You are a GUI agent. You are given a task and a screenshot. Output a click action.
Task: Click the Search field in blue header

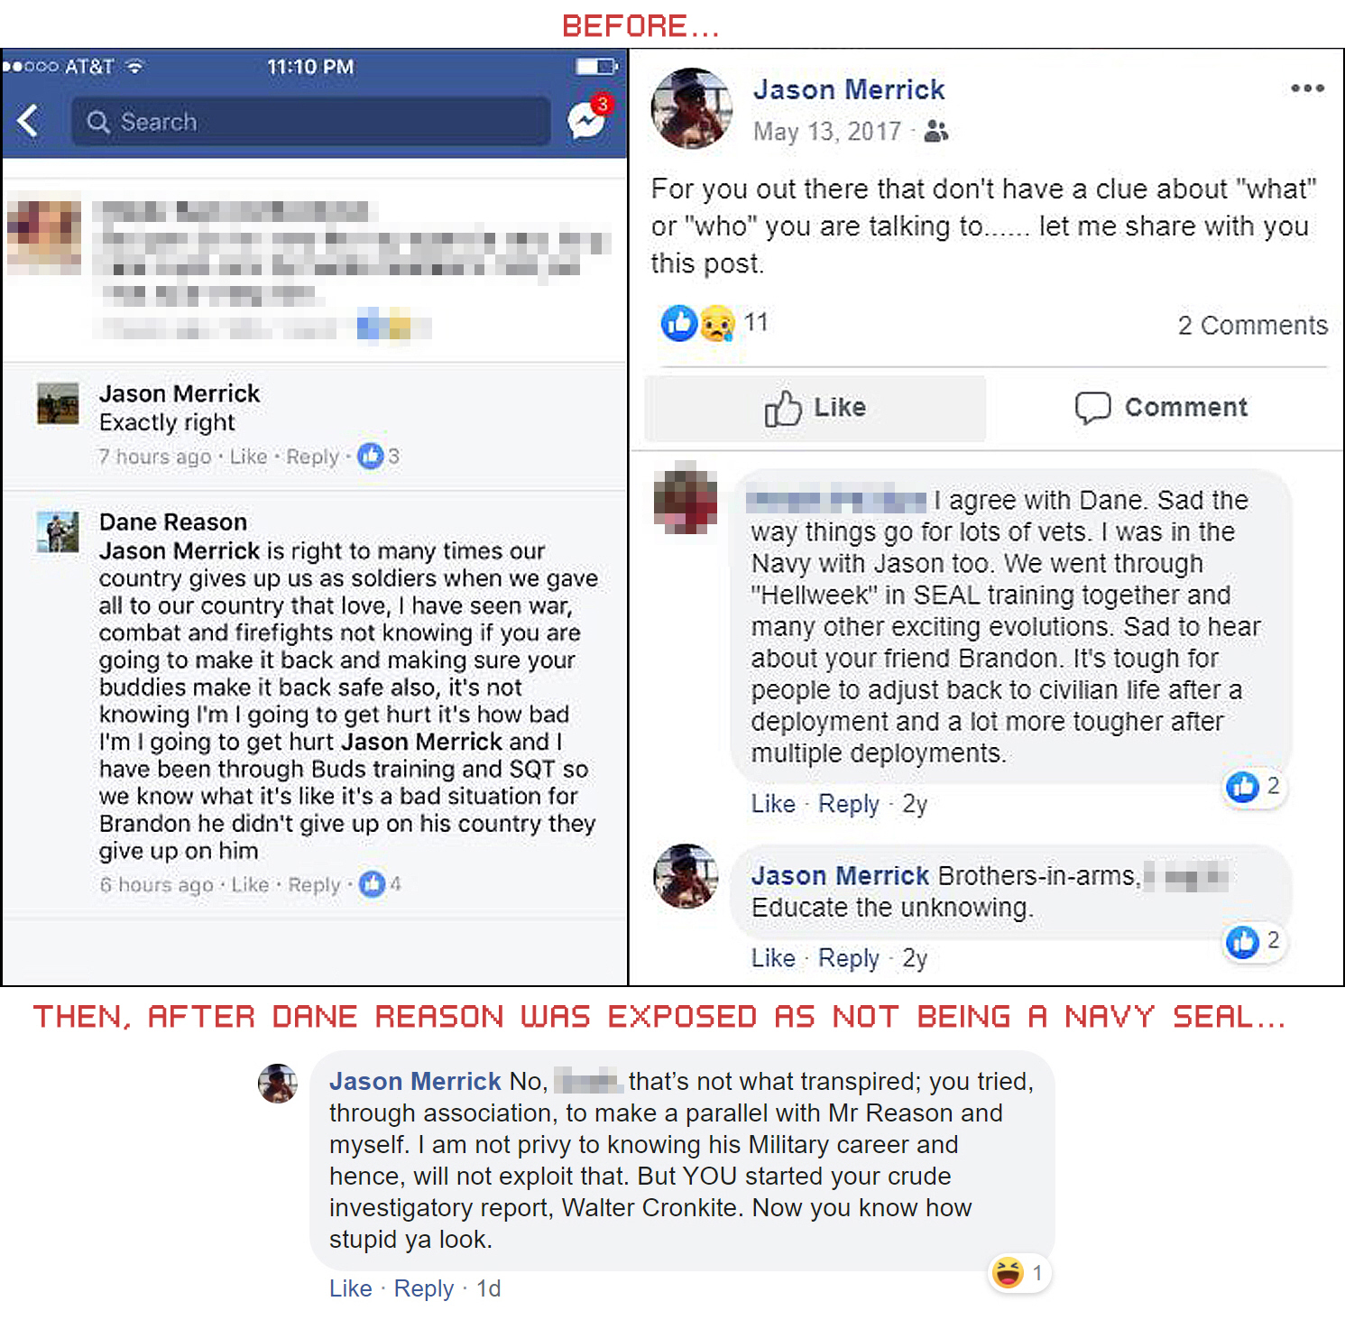(x=311, y=122)
